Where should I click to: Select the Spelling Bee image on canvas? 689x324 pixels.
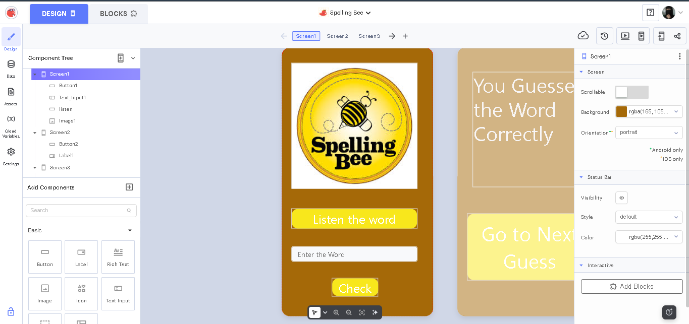tap(354, 126)
